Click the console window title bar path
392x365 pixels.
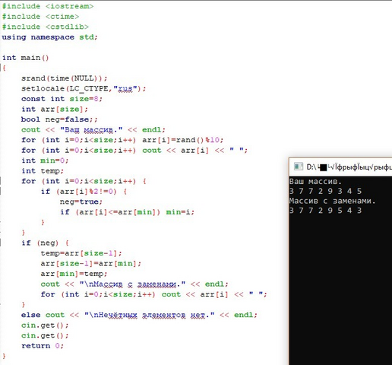[349, 167]
